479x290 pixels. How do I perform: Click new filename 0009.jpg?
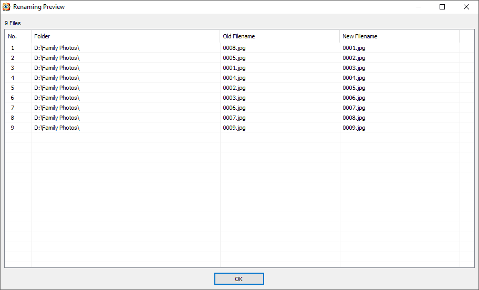[x=354, y=128]
